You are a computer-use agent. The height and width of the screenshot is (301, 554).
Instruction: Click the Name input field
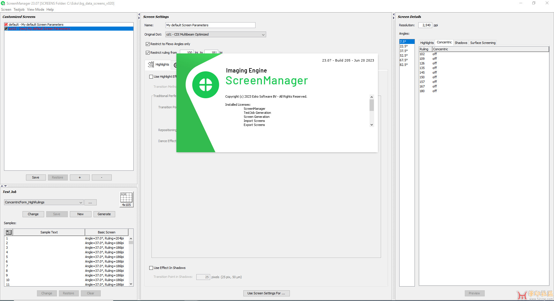click(x=210, y=25)
